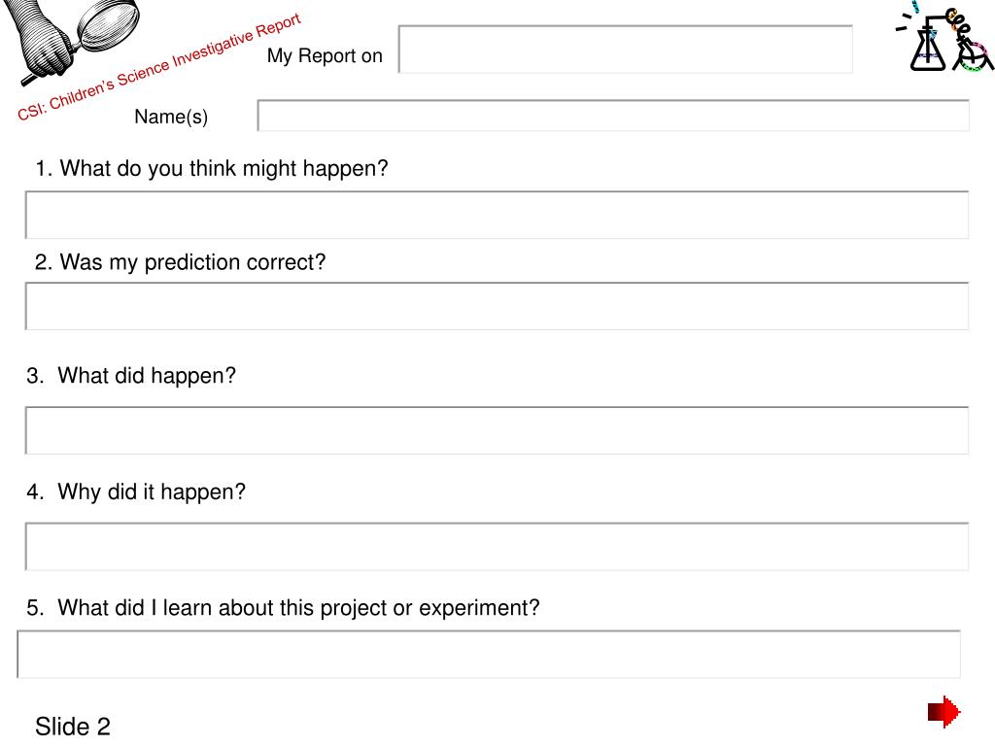
Task: Click the answer box for question 1
Action: click(x=497, y=215)
